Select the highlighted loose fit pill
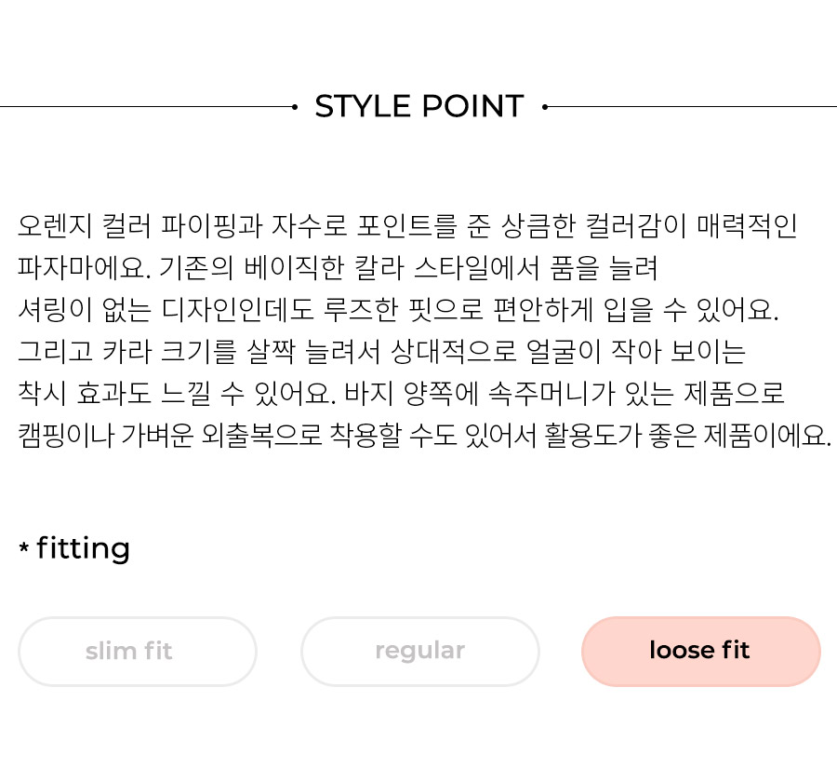This screenshot has height=768, width=837. [701, 651]
